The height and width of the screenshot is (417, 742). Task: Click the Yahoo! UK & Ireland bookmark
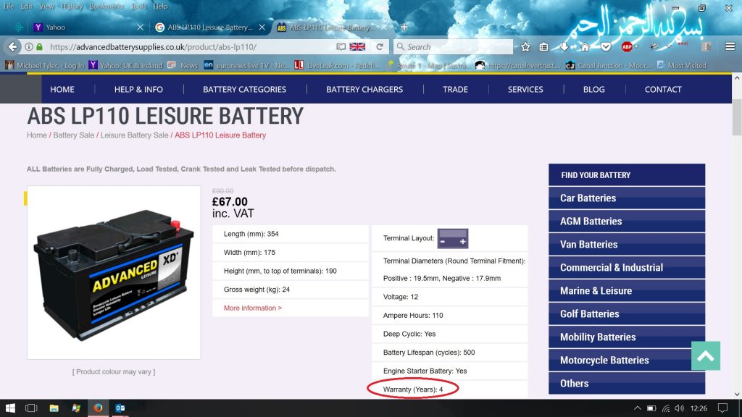pyautogui.click(x=126, y=65)
